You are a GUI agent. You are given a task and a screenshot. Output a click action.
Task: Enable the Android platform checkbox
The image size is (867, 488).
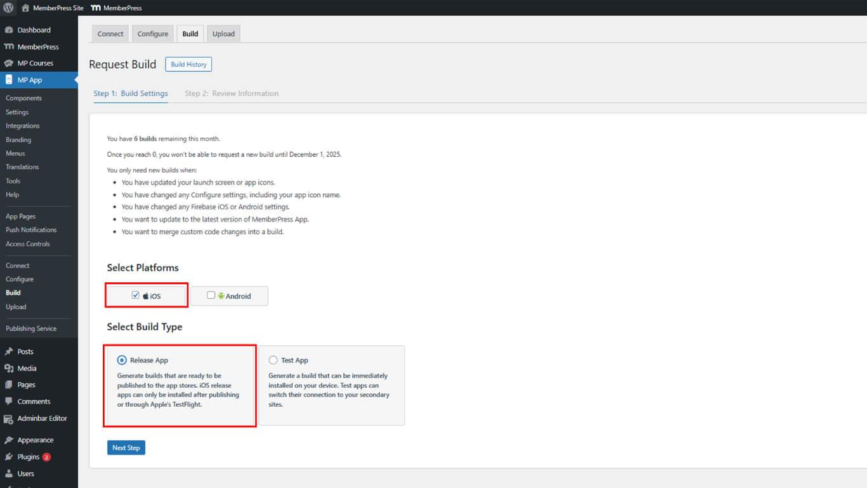coord(211,295)
